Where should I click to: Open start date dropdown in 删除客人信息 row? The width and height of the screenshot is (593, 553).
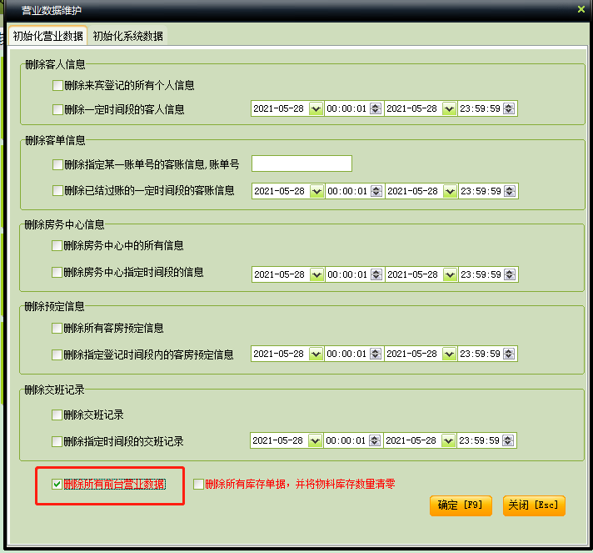316,109
